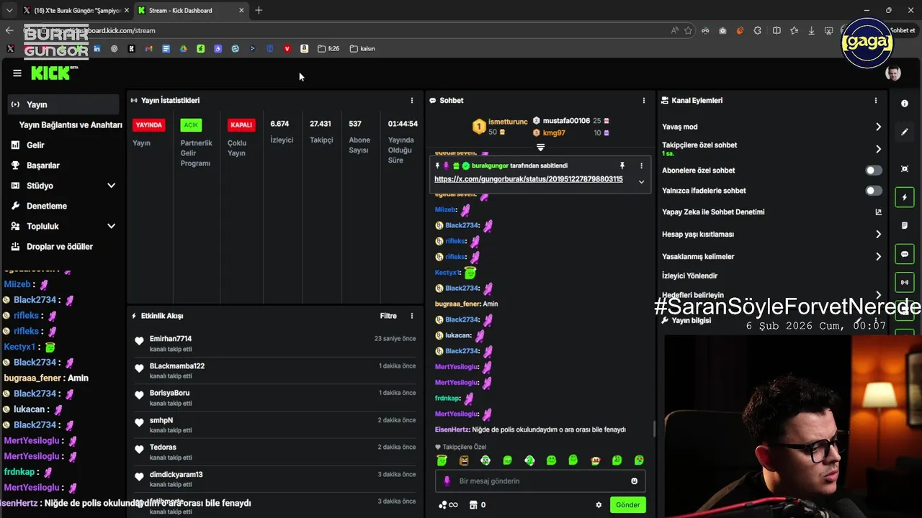Click the screen capture icon in right sidebar
922x518 pixels.
pyautogui.click(x=905, y=169)
